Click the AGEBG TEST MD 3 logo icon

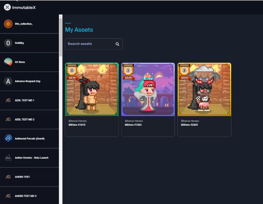point(8,196)
